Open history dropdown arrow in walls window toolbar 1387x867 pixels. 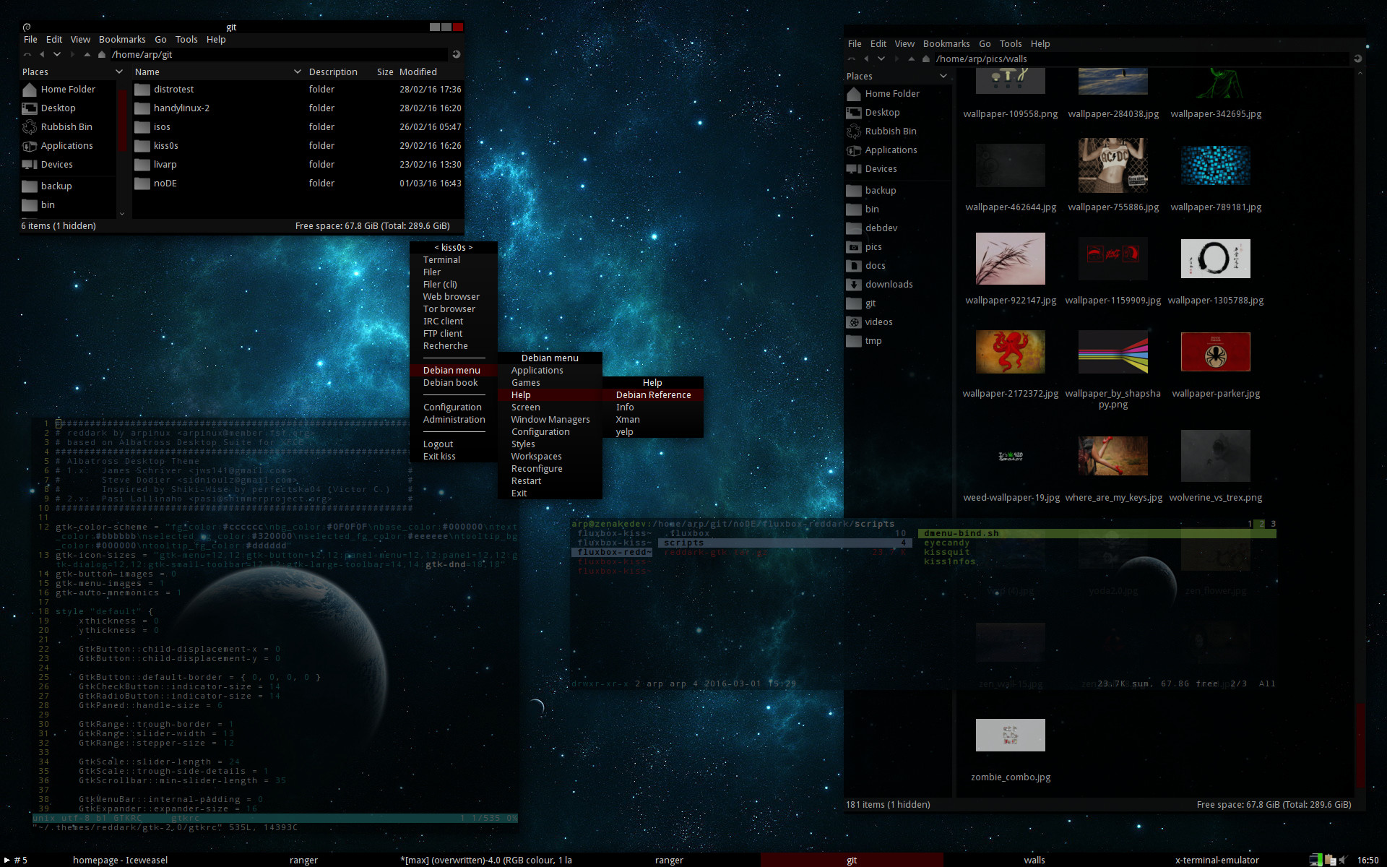pyautogui.click(x=881, y=59)
